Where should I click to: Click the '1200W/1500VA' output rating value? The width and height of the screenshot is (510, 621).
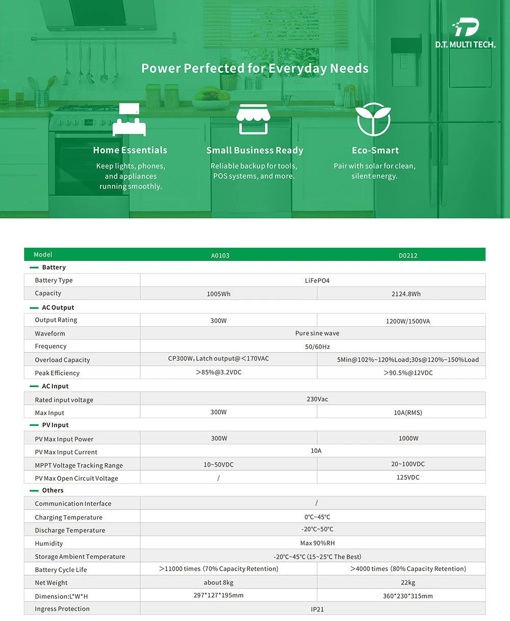pos(408,321)
